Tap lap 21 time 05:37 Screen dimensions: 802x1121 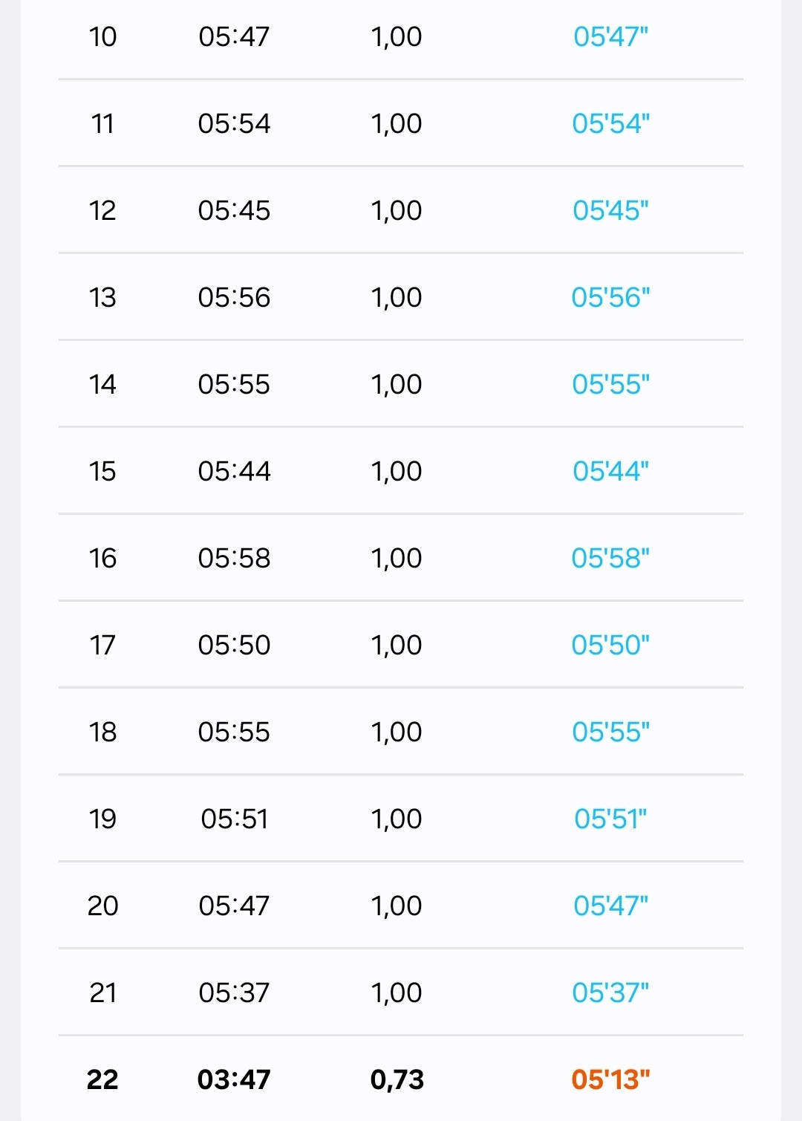tap(234, 992)
